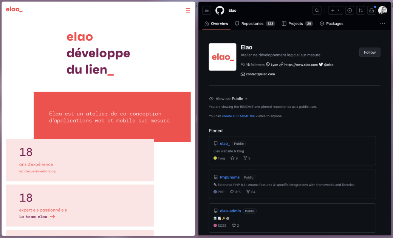Click the eye icon next to View as
Screen dimensions: 393x238
[211, 99]
